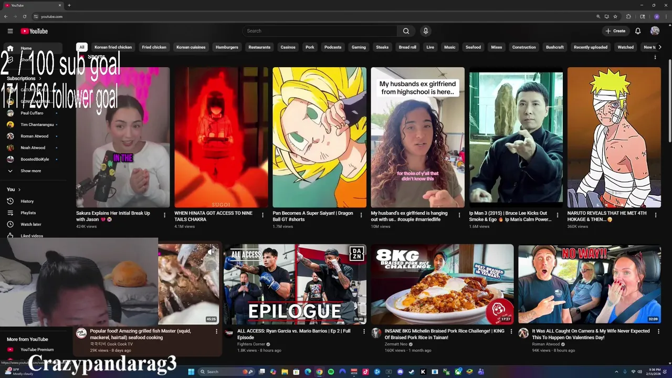This screenshot has width=672, height=378.
Task: Play the ALL ACCESS Epilogue video thumbnail
Action: [295, 284]
